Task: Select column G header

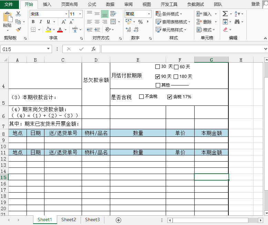Action: tap(211, 60)
